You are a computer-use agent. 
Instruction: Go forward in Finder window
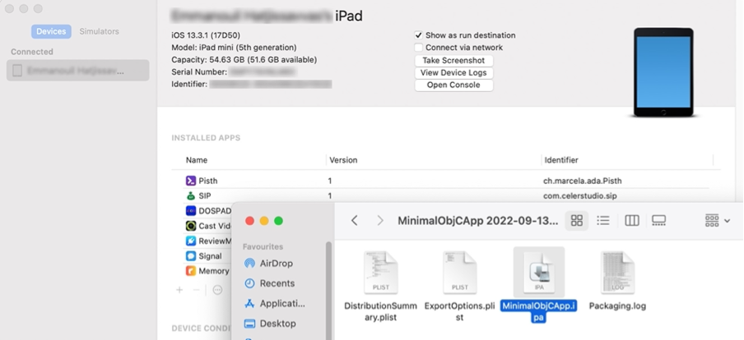[x=380, y=221]
